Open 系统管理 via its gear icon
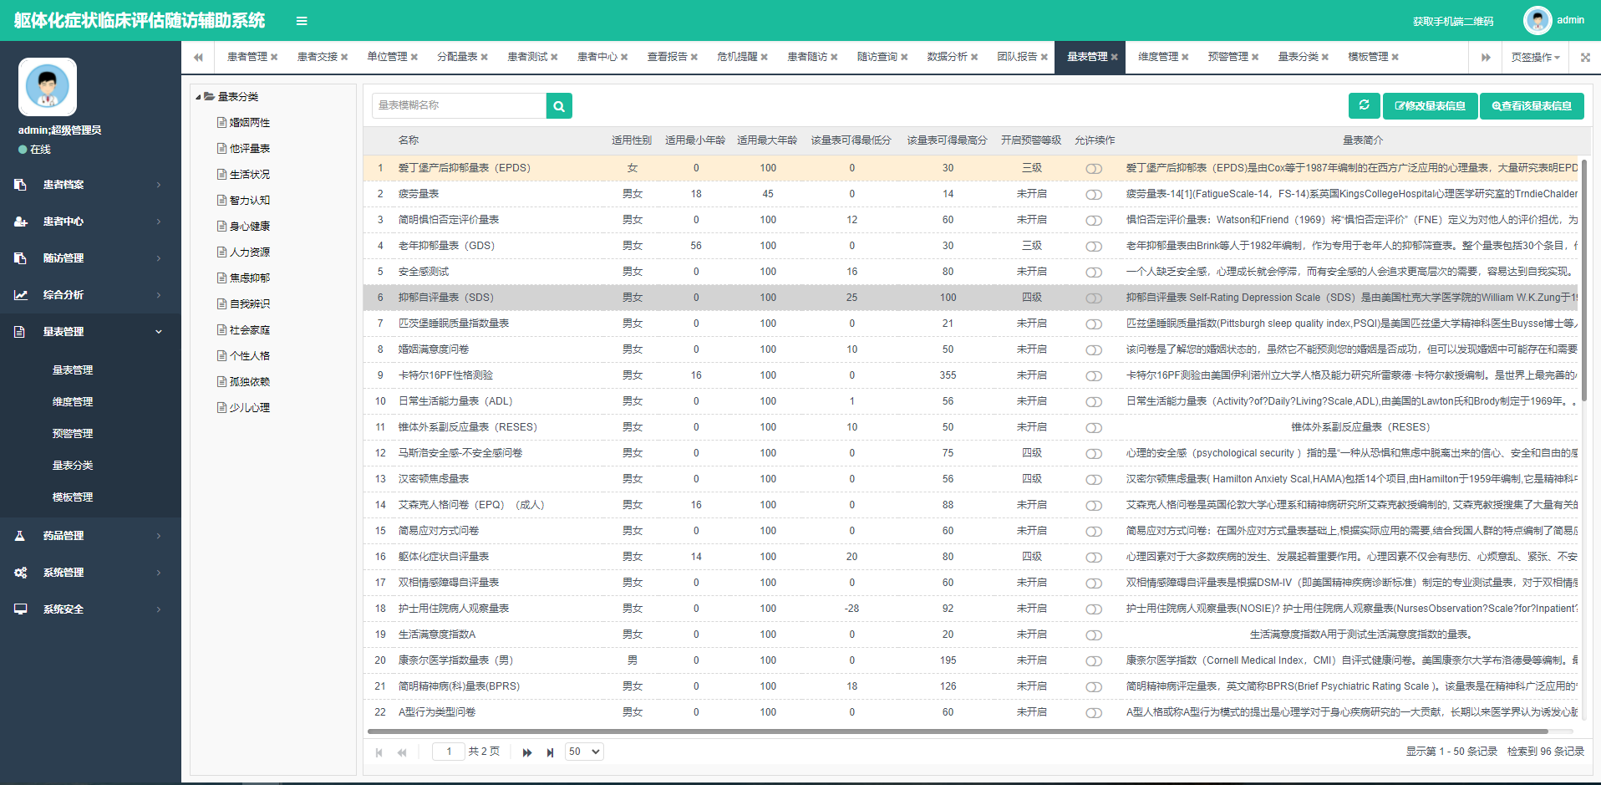 point(20,572)
